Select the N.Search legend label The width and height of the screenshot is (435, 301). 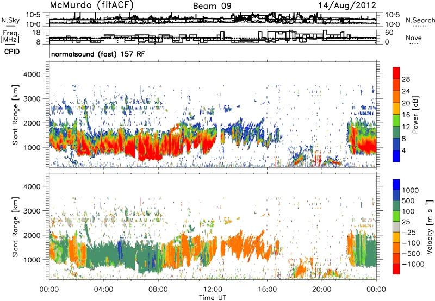pyautogui.click(x=420, y=20)
